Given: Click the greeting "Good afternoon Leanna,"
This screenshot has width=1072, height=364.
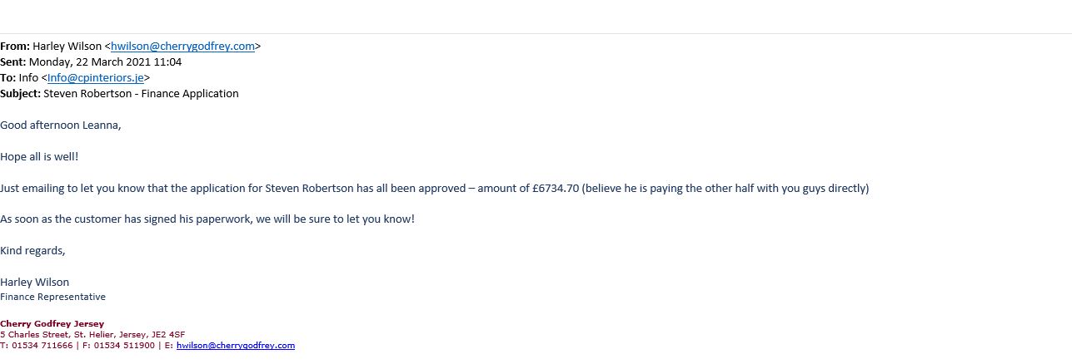Looking at the screenshot, I should click(x=60, y=125).
